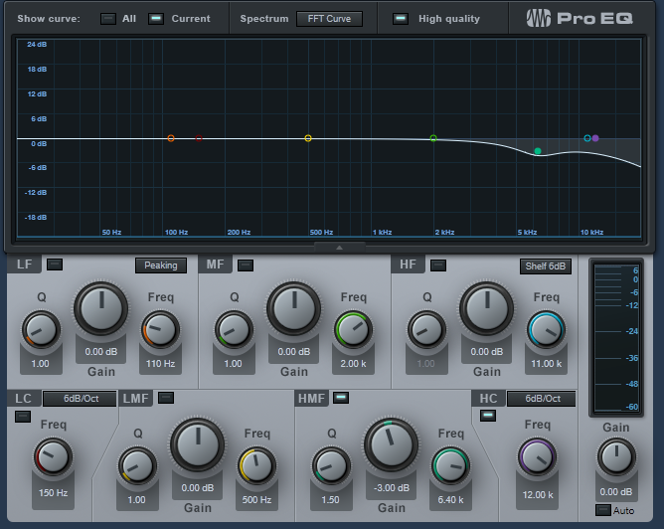Open the LC 6dB/Oct slope dropdown
This screenshot has height=529, width=664.
[80, 399]
